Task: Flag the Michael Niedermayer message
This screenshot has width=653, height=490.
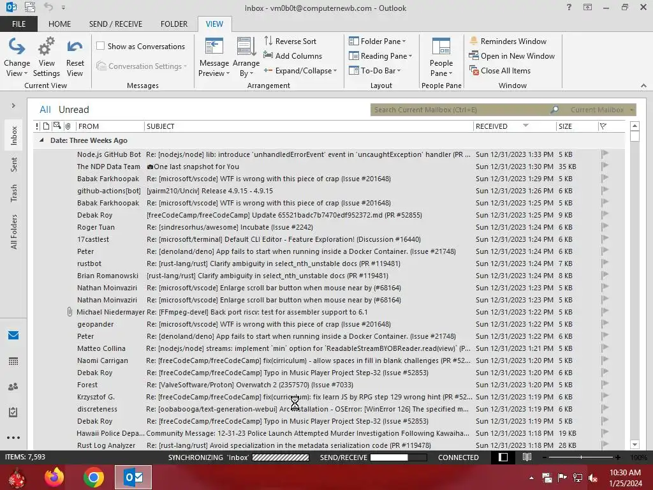Action: (x=605, y=311)
